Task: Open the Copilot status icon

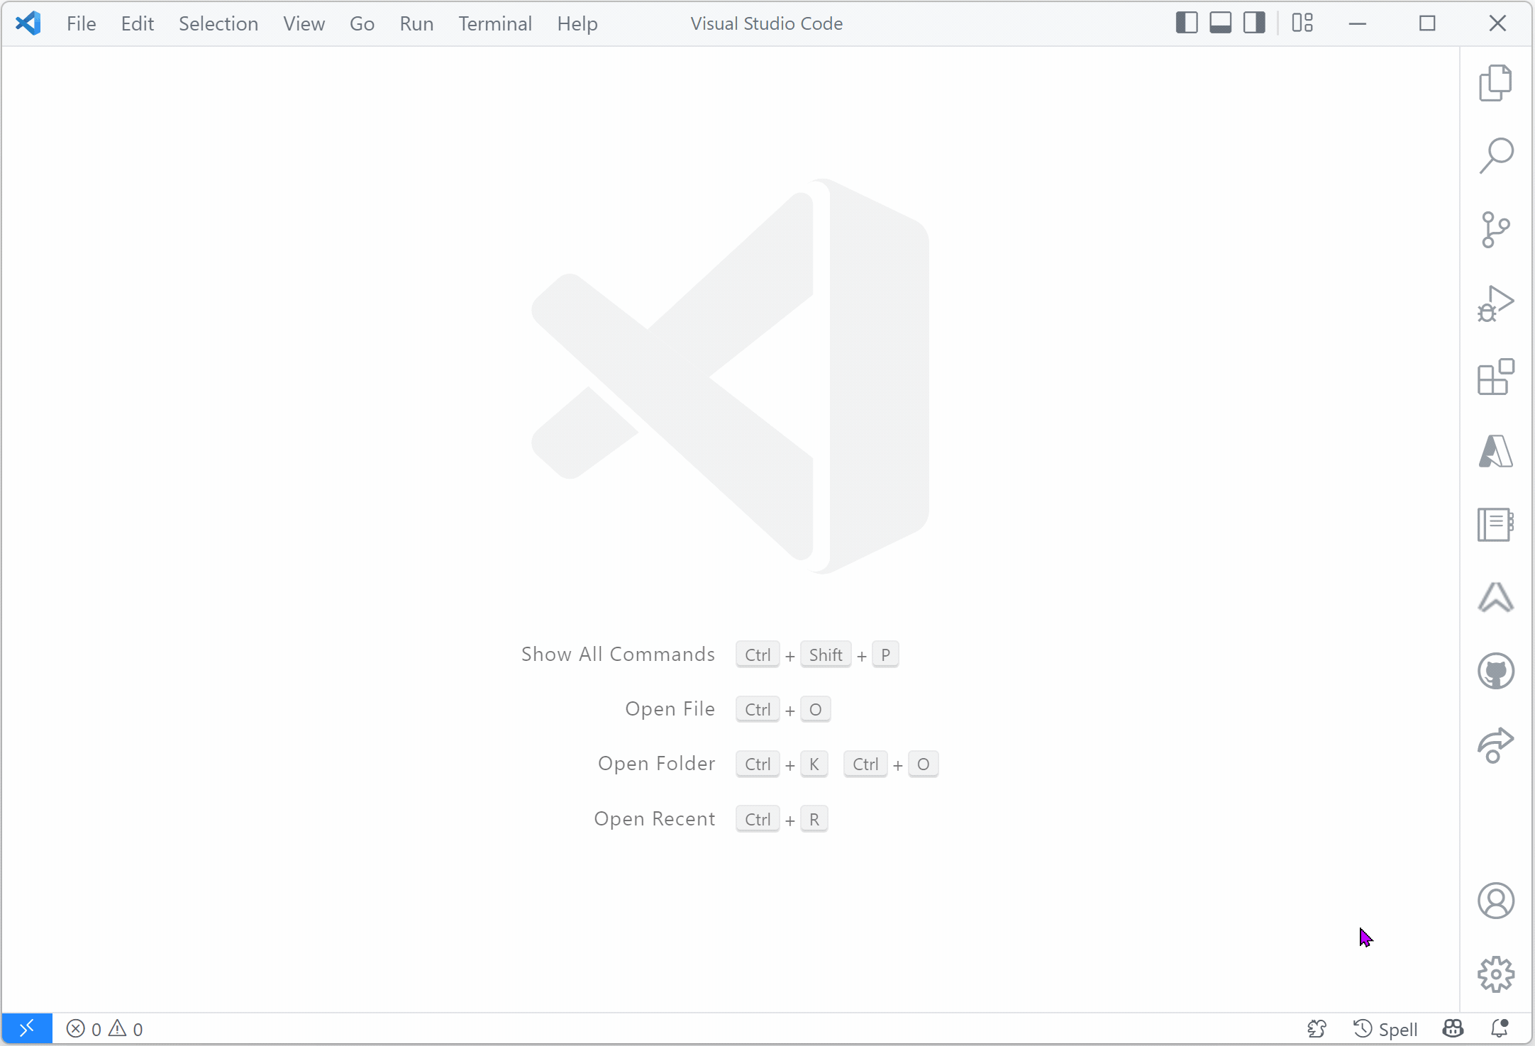Action: tap(1453, 1029)
